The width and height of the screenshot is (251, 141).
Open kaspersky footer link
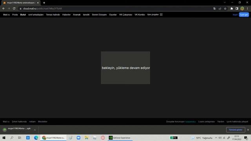pyautogui.click(x=191, y=121)
